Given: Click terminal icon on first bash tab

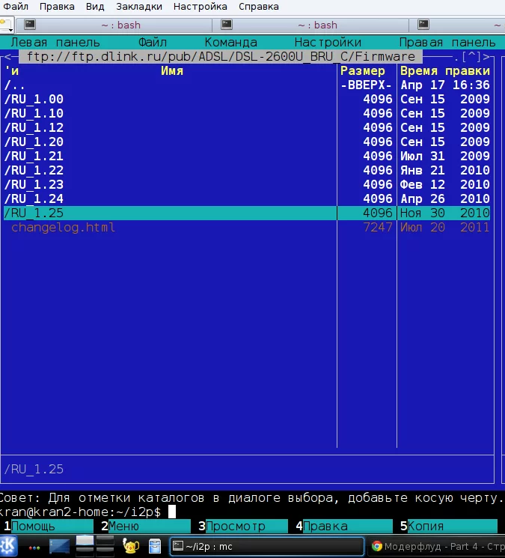Looking at the screenshot, I should pos(30,25).
